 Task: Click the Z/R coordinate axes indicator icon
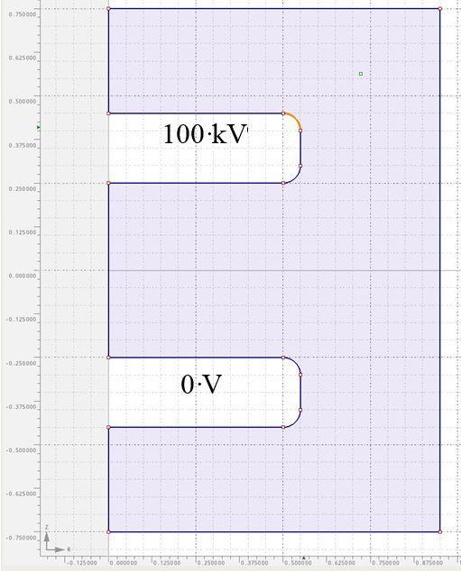[55, 539]
